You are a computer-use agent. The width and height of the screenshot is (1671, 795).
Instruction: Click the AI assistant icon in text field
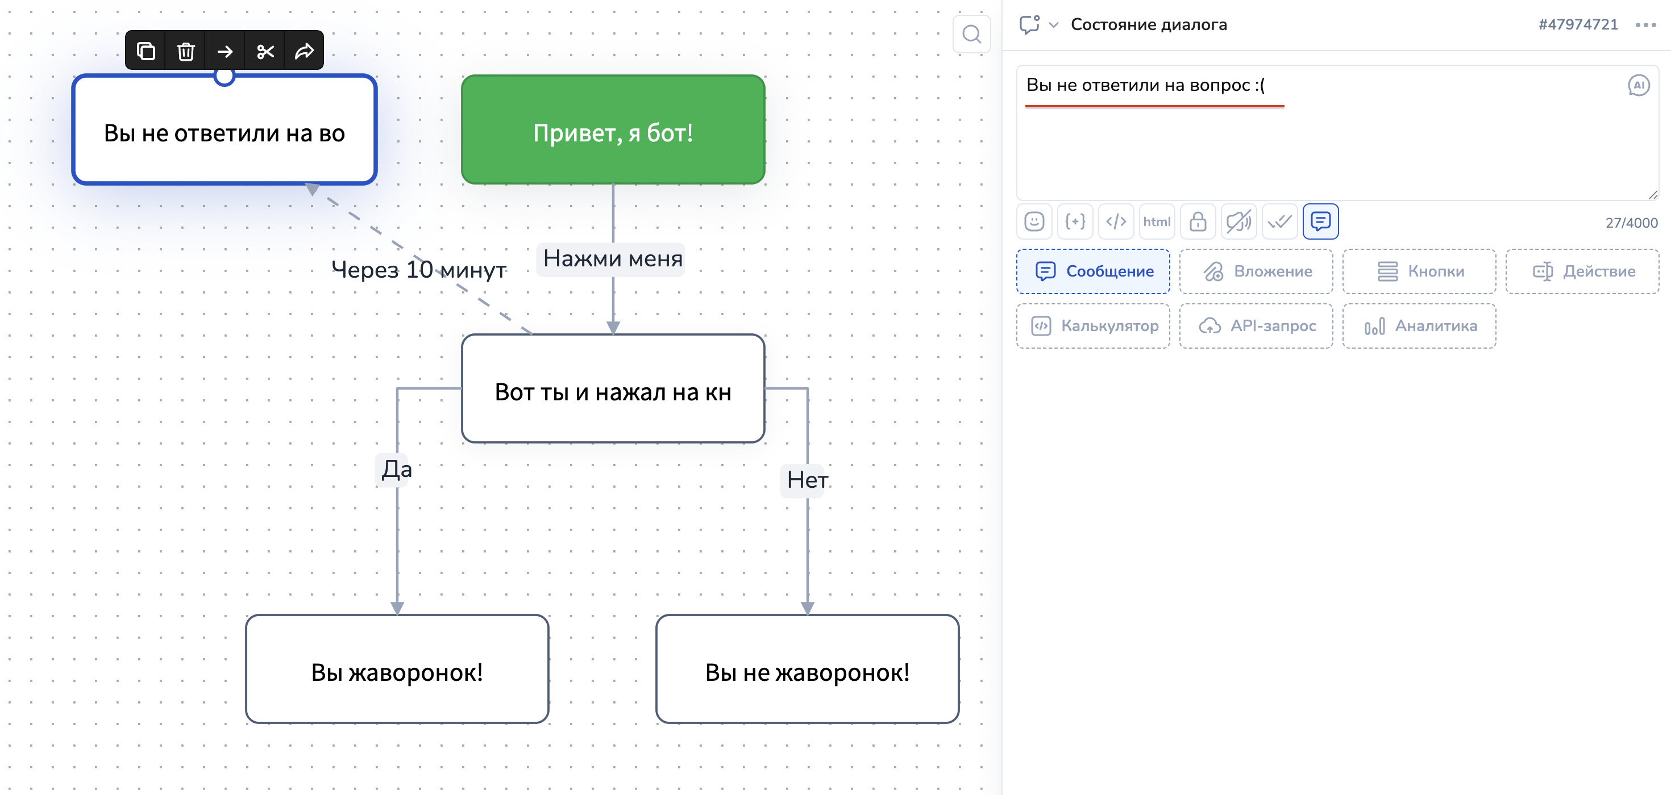coord(1639,85)
